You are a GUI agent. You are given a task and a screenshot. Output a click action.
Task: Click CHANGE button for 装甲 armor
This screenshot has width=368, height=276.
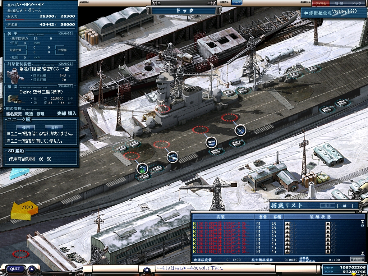click(x=65, y=33)
